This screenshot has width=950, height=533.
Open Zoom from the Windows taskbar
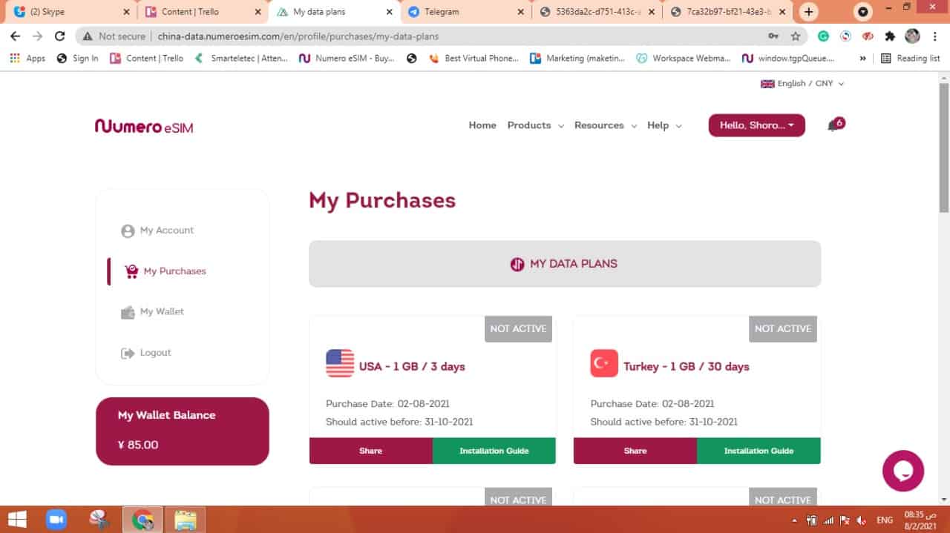tap(56, 520)
